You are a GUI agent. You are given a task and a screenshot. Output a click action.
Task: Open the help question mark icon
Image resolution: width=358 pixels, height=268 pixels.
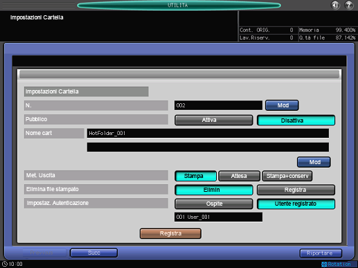point(349,5)
